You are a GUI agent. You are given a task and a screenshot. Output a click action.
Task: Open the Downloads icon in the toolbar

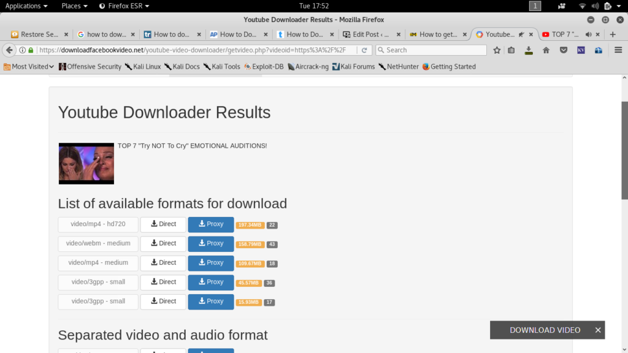[x=528, y=50]
